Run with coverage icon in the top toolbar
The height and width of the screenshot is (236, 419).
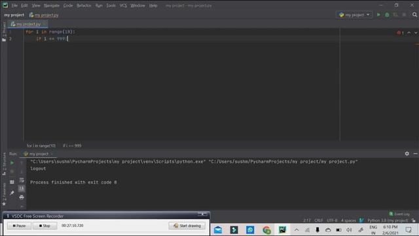click(x=395, y=15)
